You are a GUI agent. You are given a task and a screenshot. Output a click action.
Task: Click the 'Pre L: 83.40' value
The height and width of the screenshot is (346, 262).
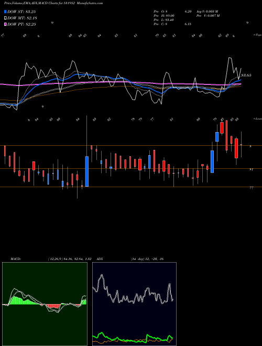pos(163,20)
